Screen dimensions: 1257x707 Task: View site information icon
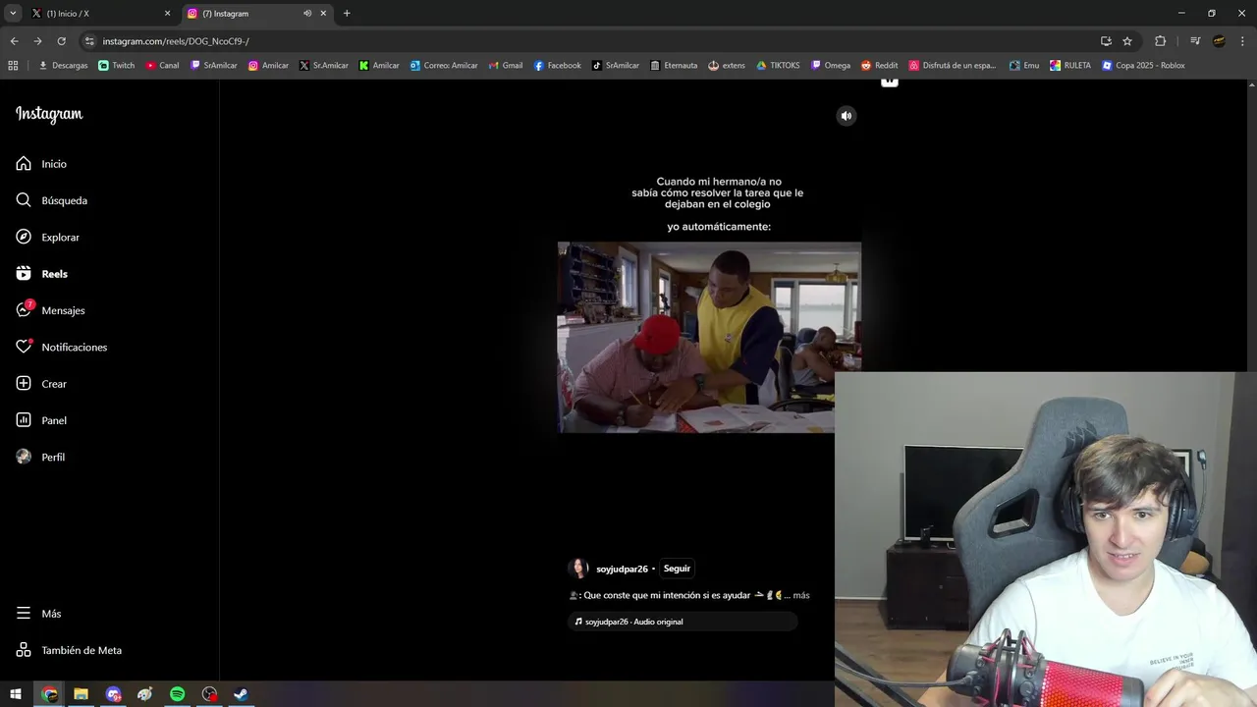(x=89, y=41)
